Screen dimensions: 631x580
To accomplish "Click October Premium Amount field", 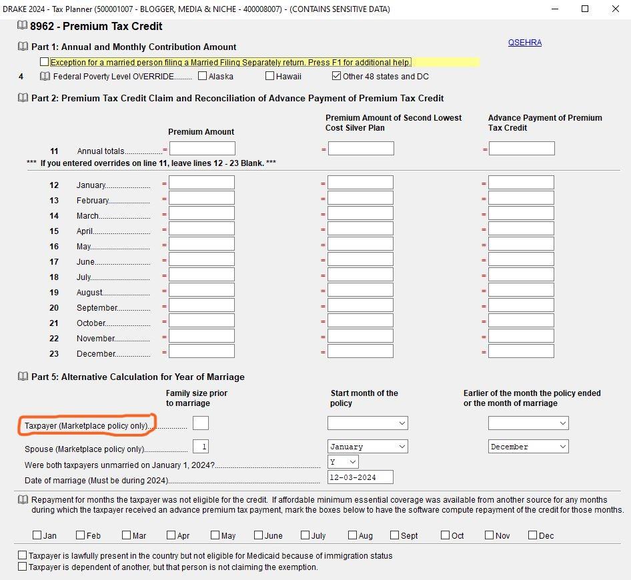I will point(201,321).
